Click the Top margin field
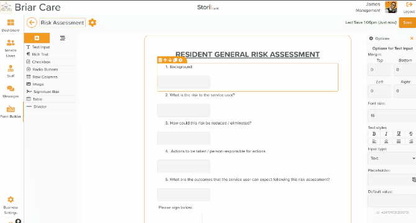416x223 pixels. click(379, 69)
